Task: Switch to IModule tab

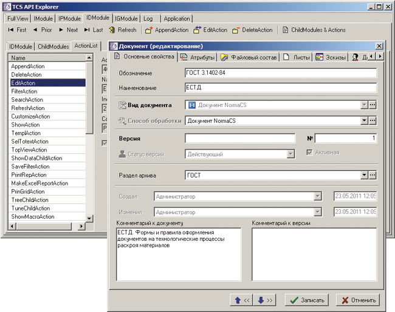Action: [43, 19]
